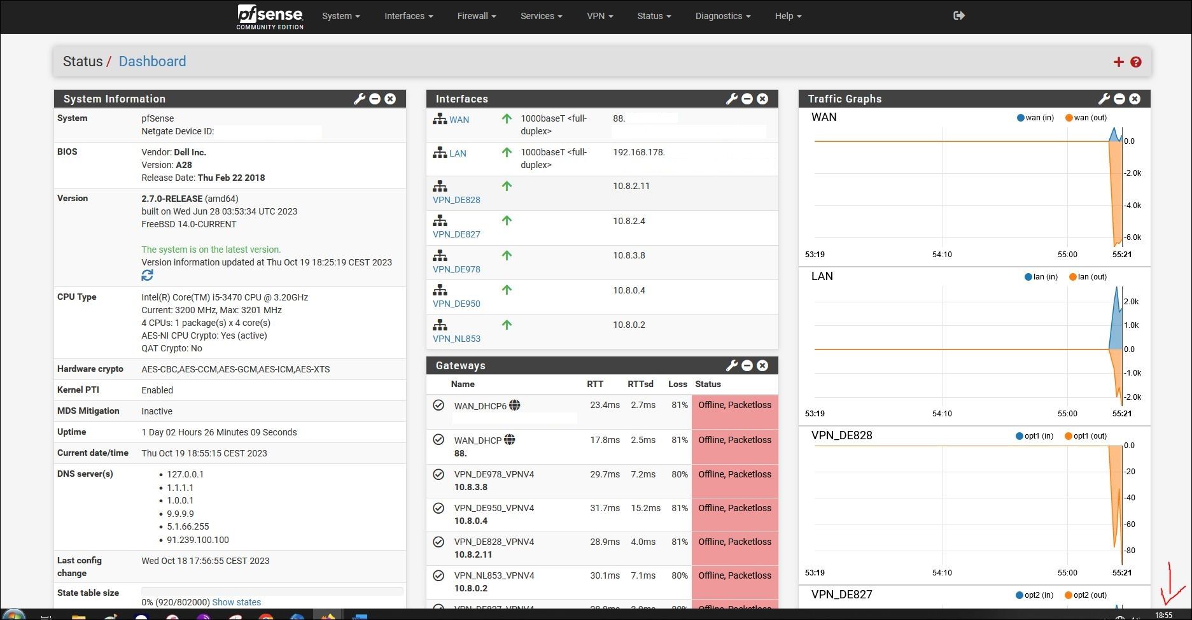
Task: Collapse the System Information widget with minus icon
Action: (x=375, y=99)
